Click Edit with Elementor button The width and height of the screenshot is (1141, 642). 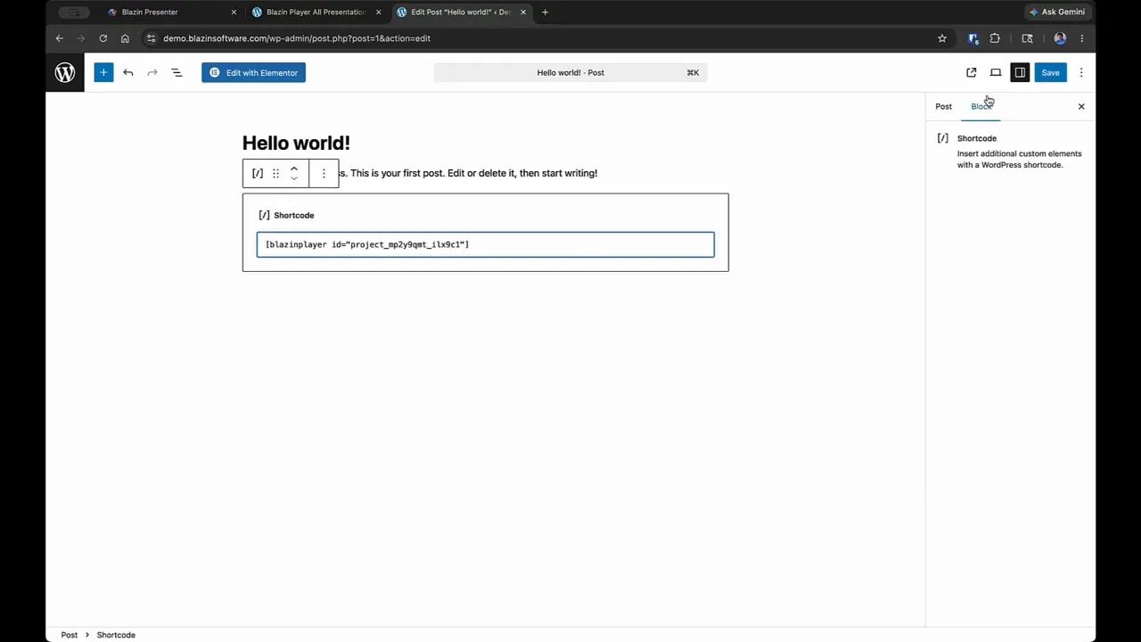[253, 72]
